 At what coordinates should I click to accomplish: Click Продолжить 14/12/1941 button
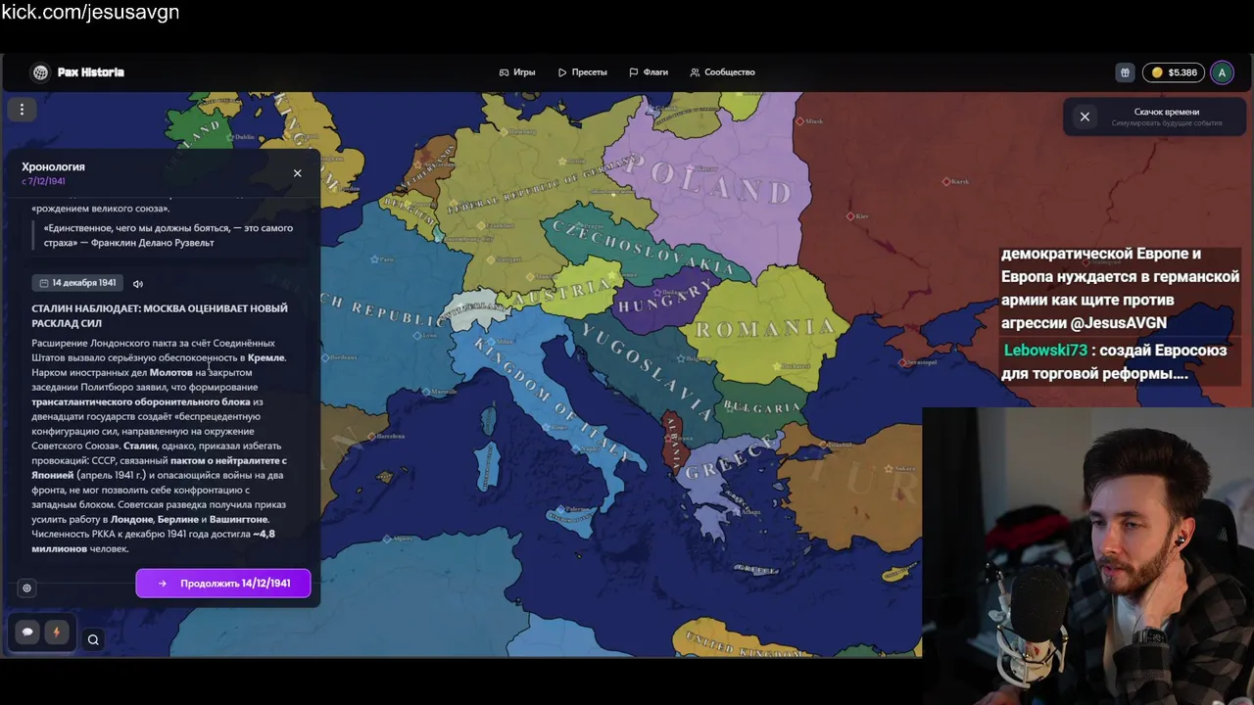point(223,584)
